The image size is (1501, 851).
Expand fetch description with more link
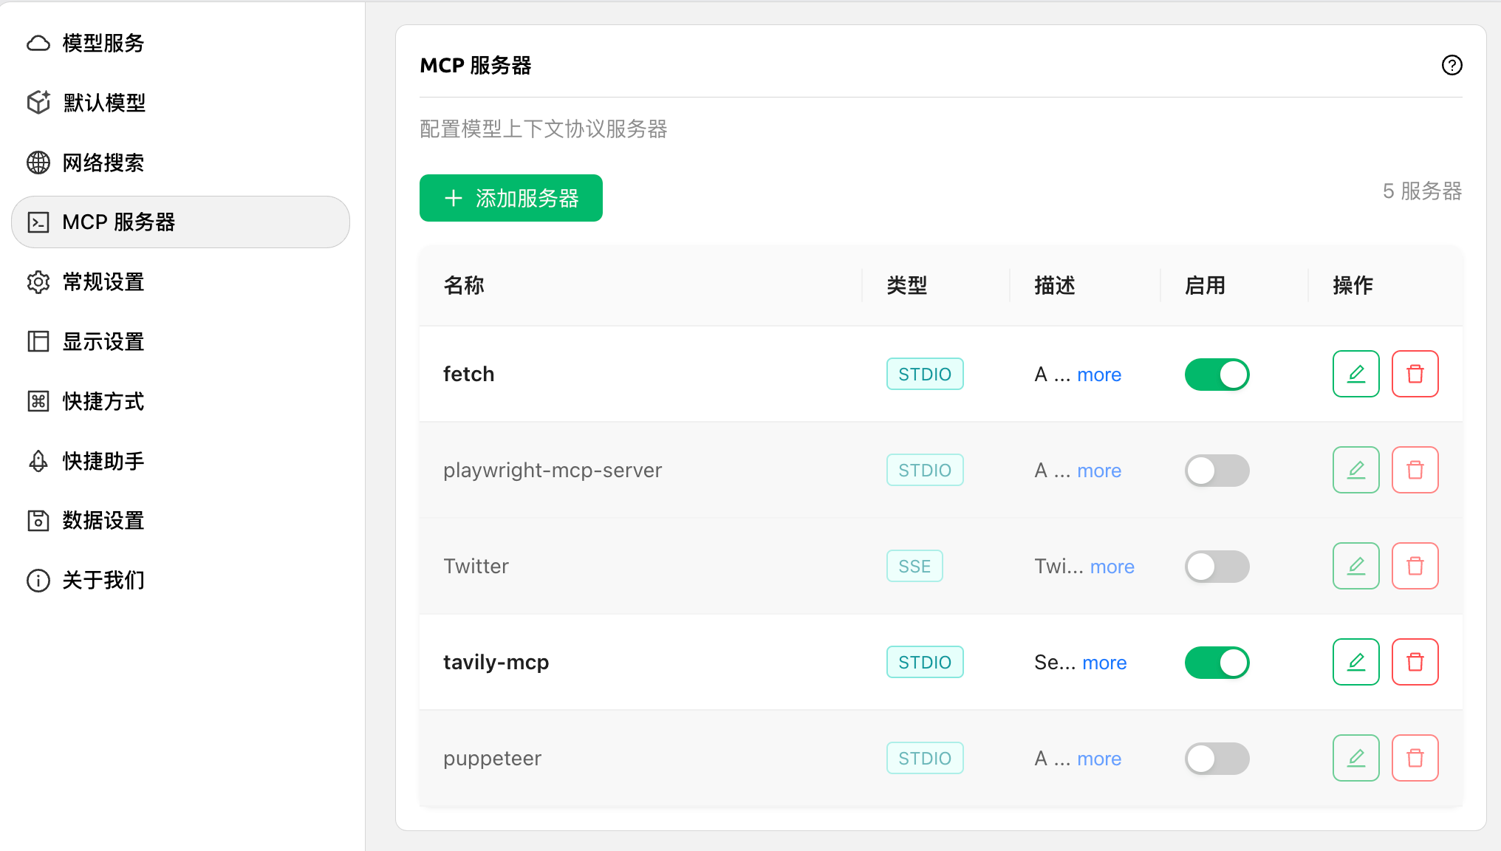click(1098, 375)
